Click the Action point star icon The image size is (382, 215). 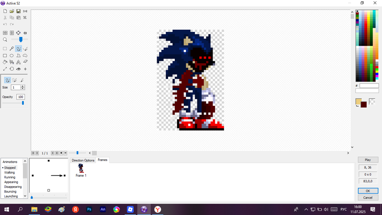point(25,69)
